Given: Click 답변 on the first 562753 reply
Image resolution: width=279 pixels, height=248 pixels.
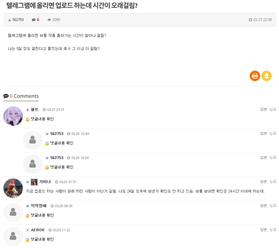Looking at the screenshot, I should click(263, 133).
